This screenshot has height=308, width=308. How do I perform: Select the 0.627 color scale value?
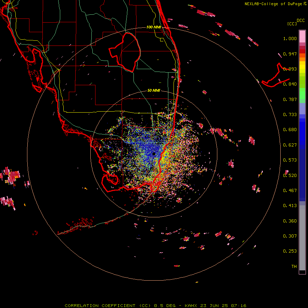tap(290, 145)
